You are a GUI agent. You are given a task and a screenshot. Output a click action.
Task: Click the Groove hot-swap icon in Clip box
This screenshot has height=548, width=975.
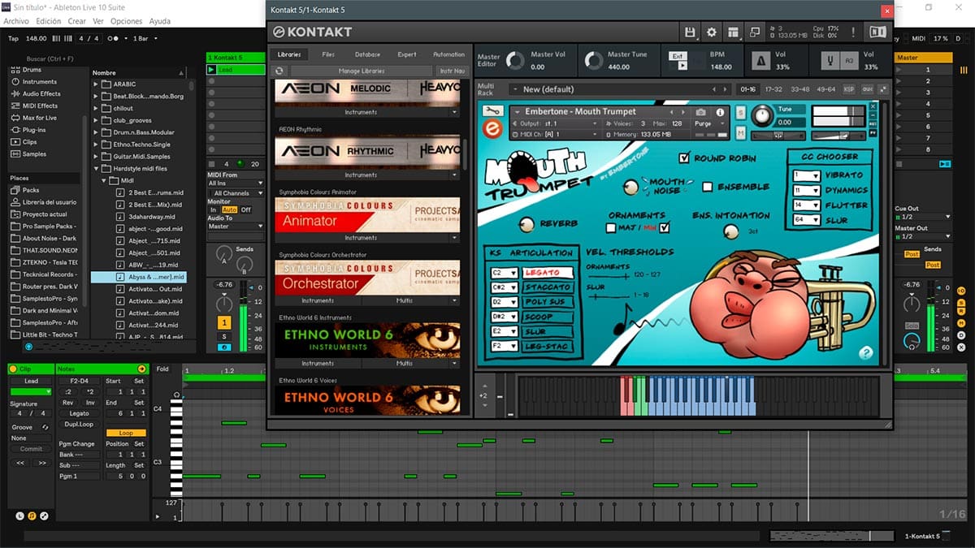[45, 427]
